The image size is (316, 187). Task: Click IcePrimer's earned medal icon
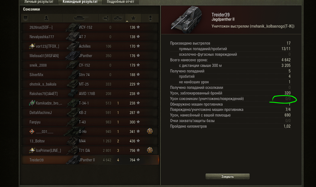click(150, 150)
